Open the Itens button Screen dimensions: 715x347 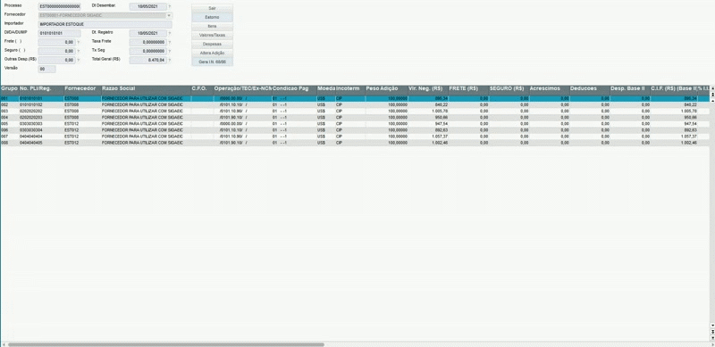coord(212,26)
